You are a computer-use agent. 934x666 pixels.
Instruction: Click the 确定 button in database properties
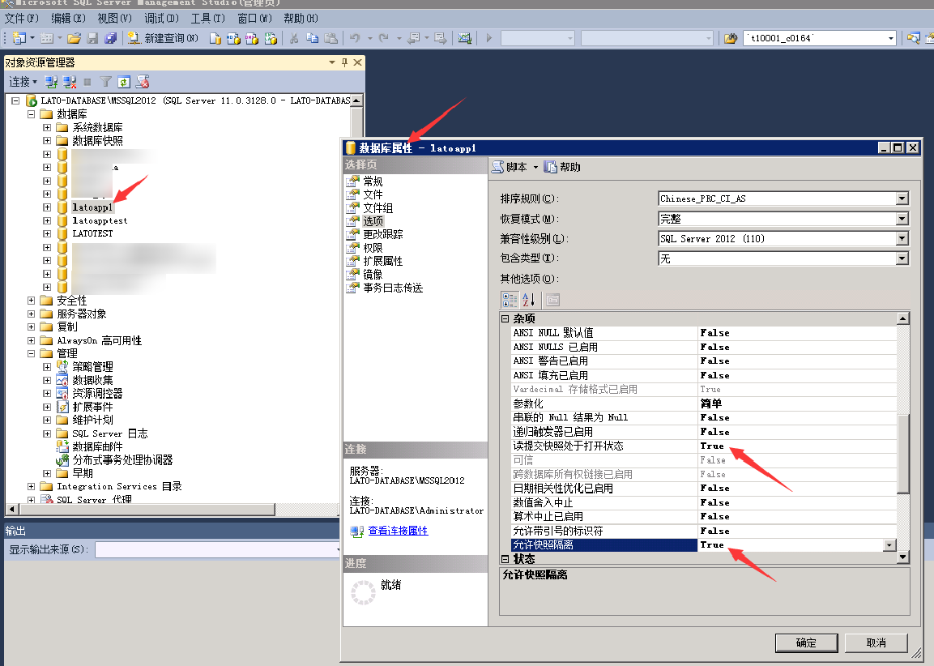(806, 643)
